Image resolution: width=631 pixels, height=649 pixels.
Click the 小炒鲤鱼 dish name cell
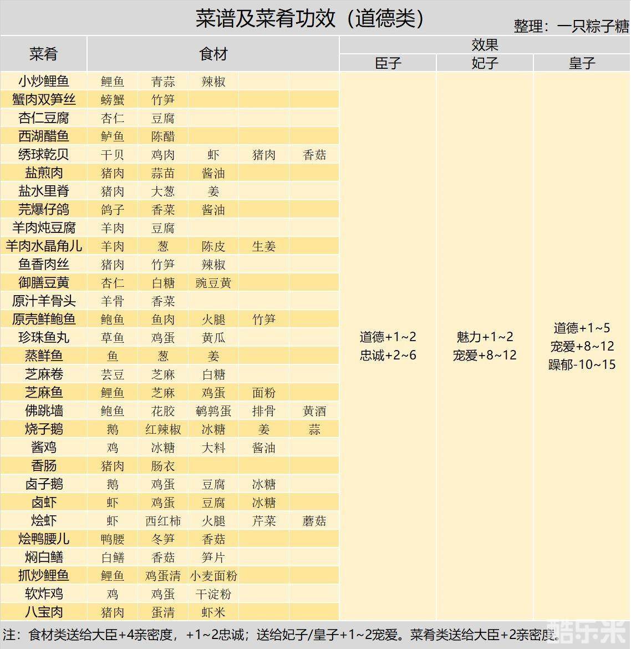pos(43,82)
